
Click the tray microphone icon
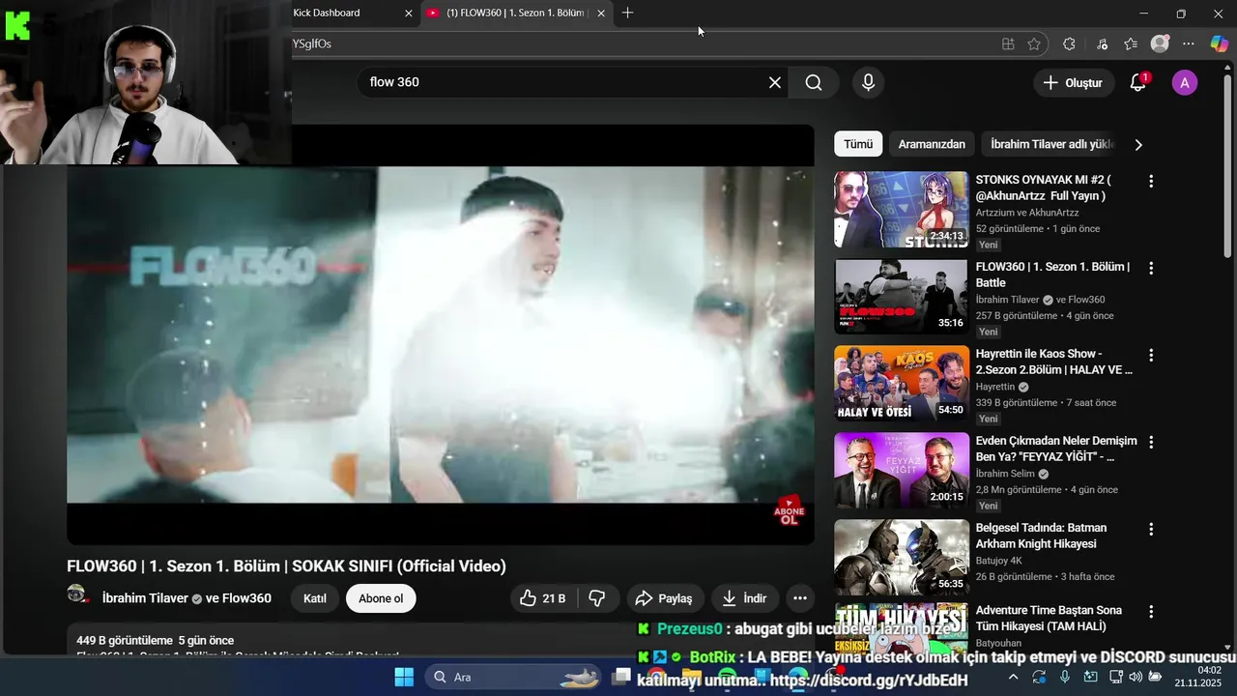pos(1064,677)
